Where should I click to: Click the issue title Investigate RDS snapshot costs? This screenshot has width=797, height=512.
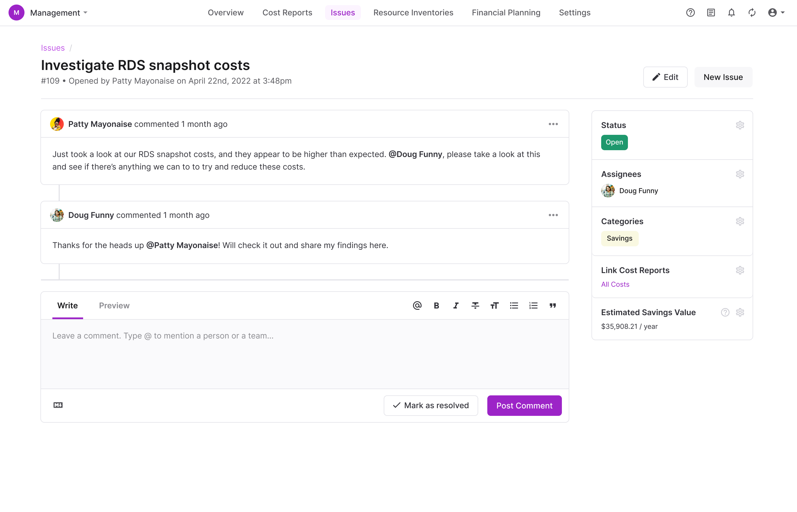[145, 65]
